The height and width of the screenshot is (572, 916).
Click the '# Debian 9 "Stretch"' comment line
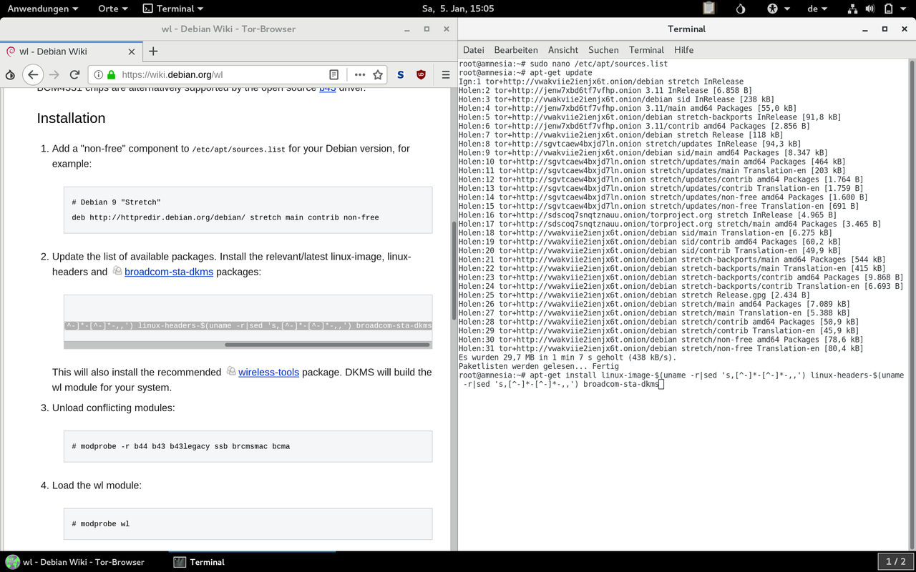coord(116,202)
